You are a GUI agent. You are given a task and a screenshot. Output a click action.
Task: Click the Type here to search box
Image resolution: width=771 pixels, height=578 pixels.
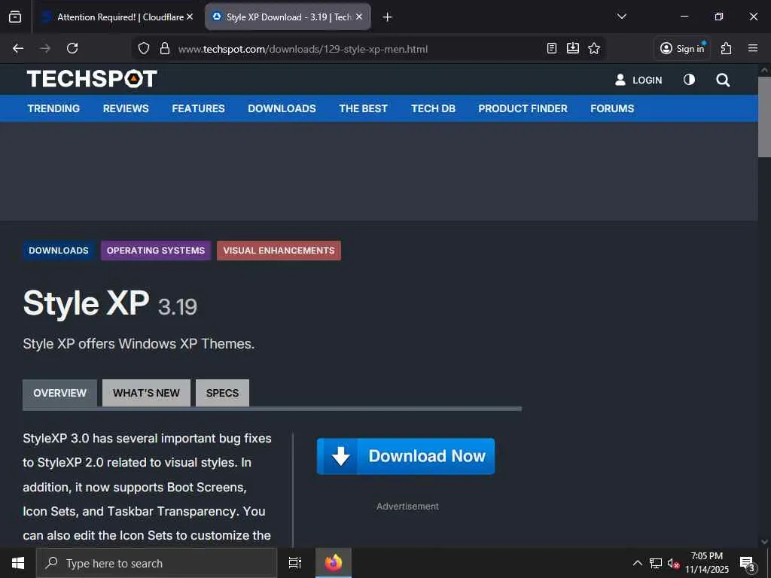(157, 563)
